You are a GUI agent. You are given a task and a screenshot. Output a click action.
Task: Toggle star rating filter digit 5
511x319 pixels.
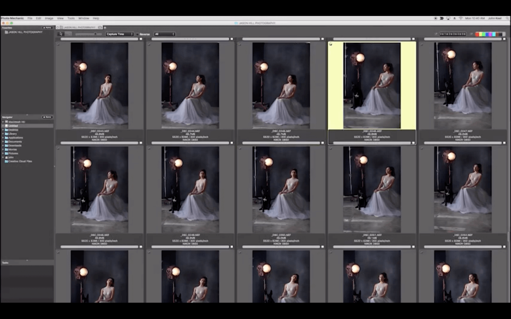pos(463,34)
